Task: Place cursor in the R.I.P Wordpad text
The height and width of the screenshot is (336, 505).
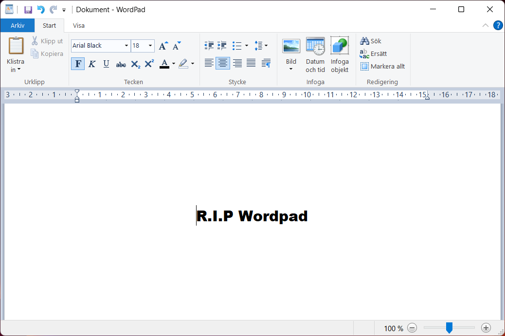Action: (x=252, y=216)
